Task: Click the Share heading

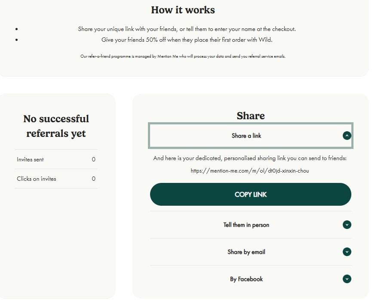Action: point(250,116)
